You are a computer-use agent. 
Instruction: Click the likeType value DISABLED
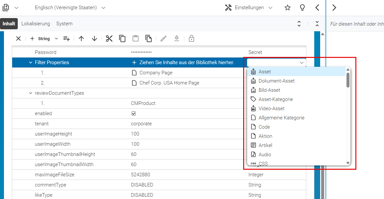[x=142, y=195]
